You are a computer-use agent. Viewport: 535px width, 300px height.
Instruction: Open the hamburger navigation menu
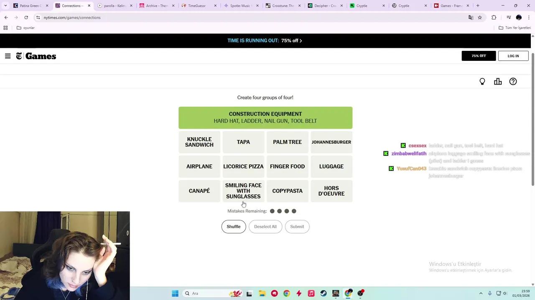8,56
